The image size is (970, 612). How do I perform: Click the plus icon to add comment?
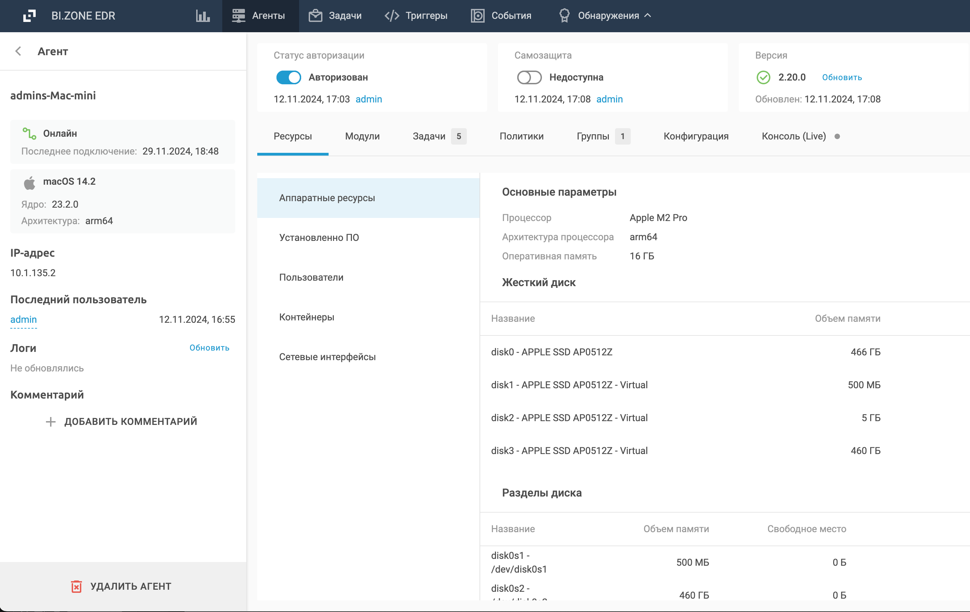(50, 422)
